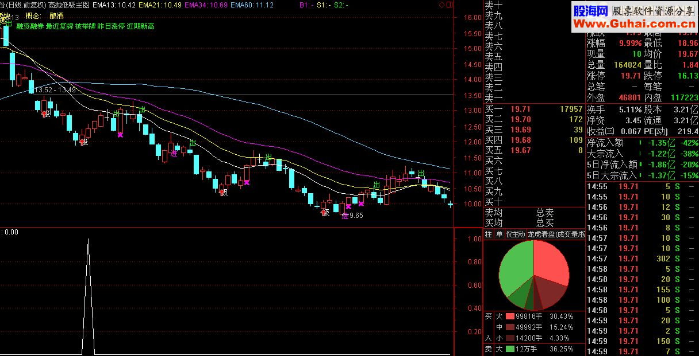This screenshot has width=699, height=356.
Task: Select the 买五 19.67 bid row
Action: [x=533, y=150]
